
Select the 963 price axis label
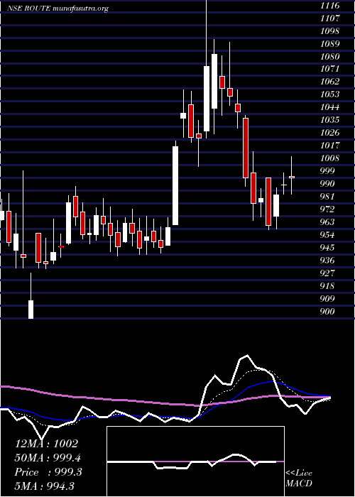point(328,222)
